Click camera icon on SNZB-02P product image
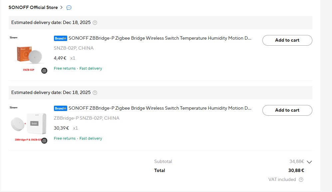The image size is (332, 192). point(44,71)
